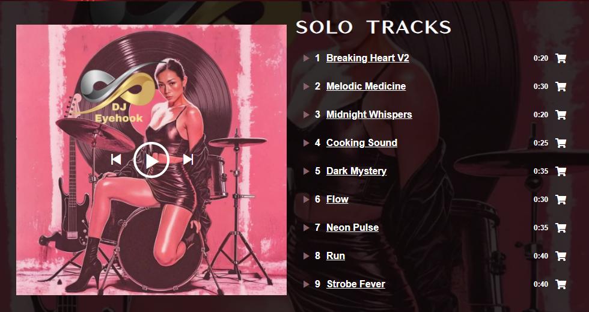Add Breaking Heart V2 to cart

tap(561, 58)
